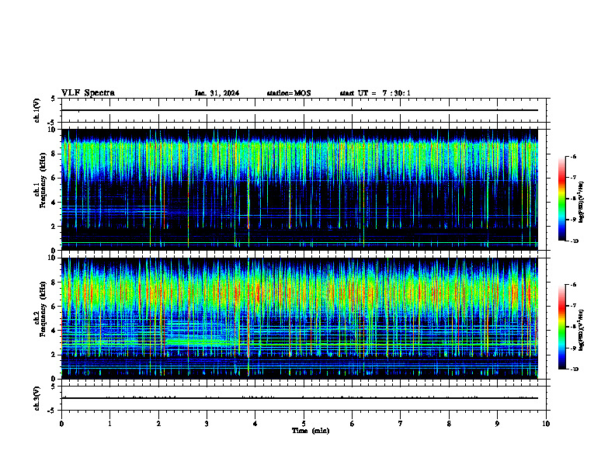Click the ch.2 frequency axis "8" tick label
This screenshot has width=615, height=475.
pos(54,283)
